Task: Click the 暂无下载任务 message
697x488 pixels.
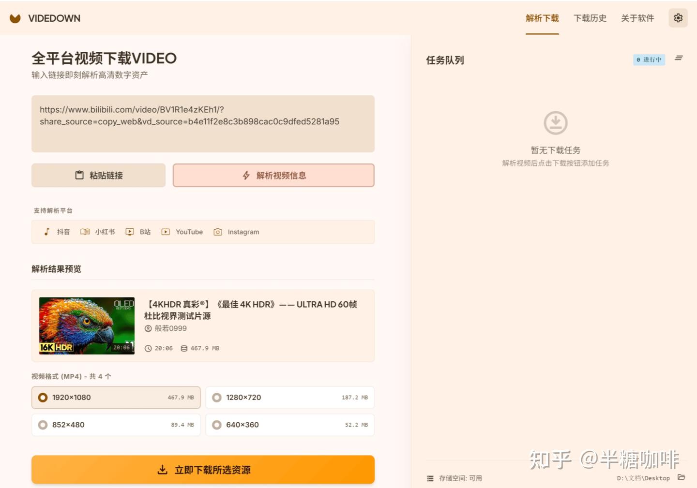Action: tap(556, 150)
